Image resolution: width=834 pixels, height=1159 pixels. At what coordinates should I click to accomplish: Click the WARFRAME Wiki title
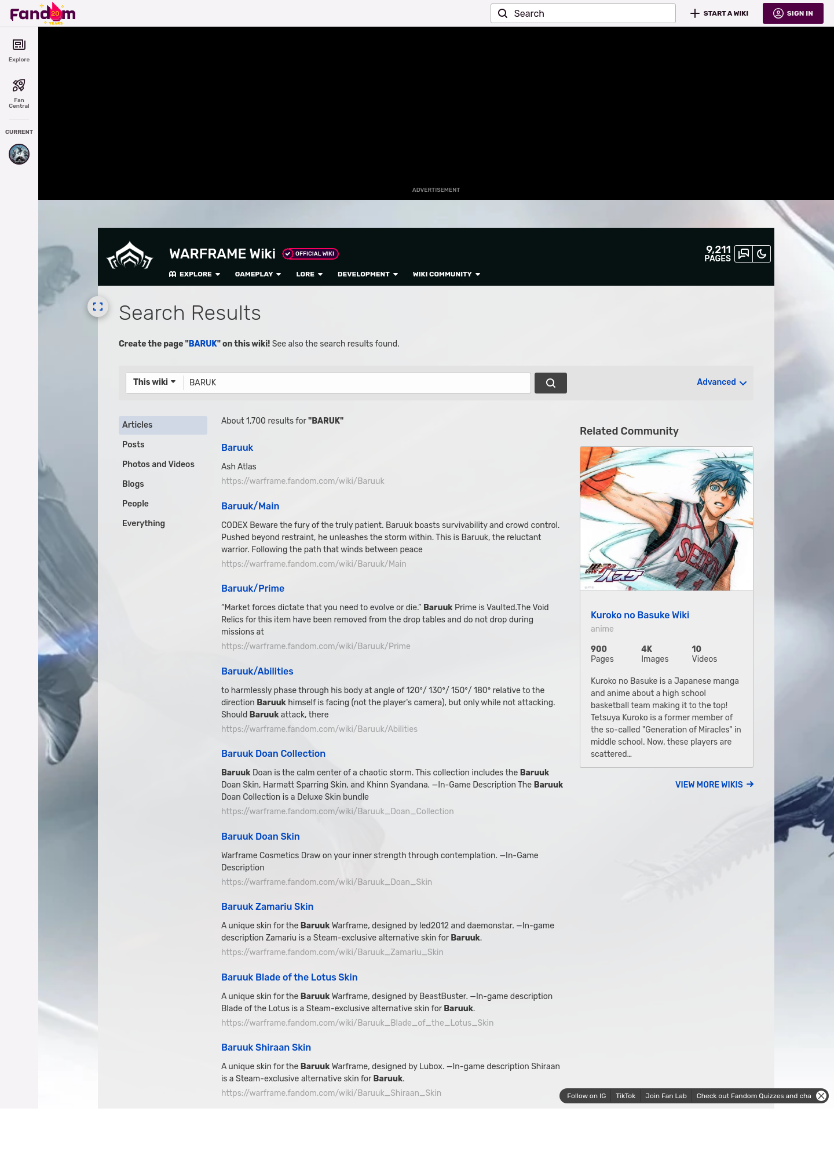pyautogui.click(x=222, y=254)
